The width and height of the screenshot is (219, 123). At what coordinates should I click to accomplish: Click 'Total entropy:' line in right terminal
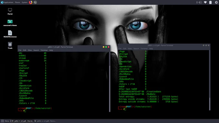[x=148, y=97]
